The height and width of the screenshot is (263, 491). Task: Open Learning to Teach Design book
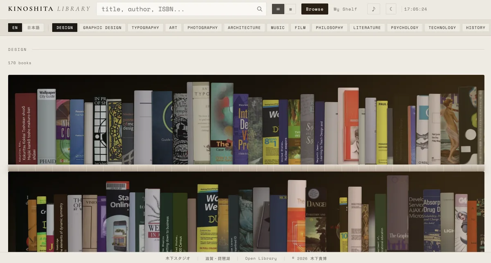click(x=320, y=133)
